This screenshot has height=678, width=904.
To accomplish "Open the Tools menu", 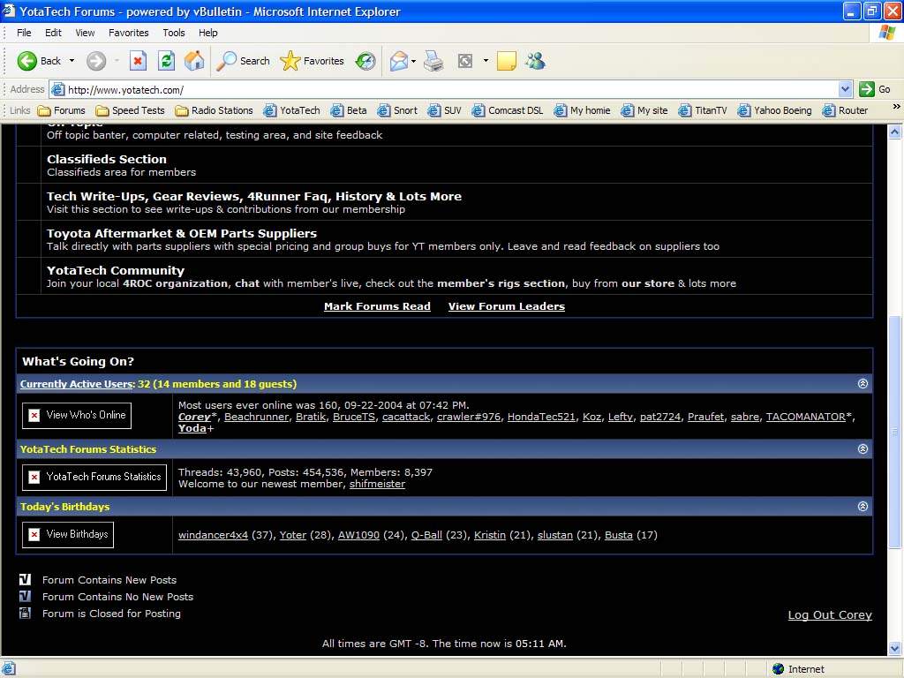I will [174, 33].
